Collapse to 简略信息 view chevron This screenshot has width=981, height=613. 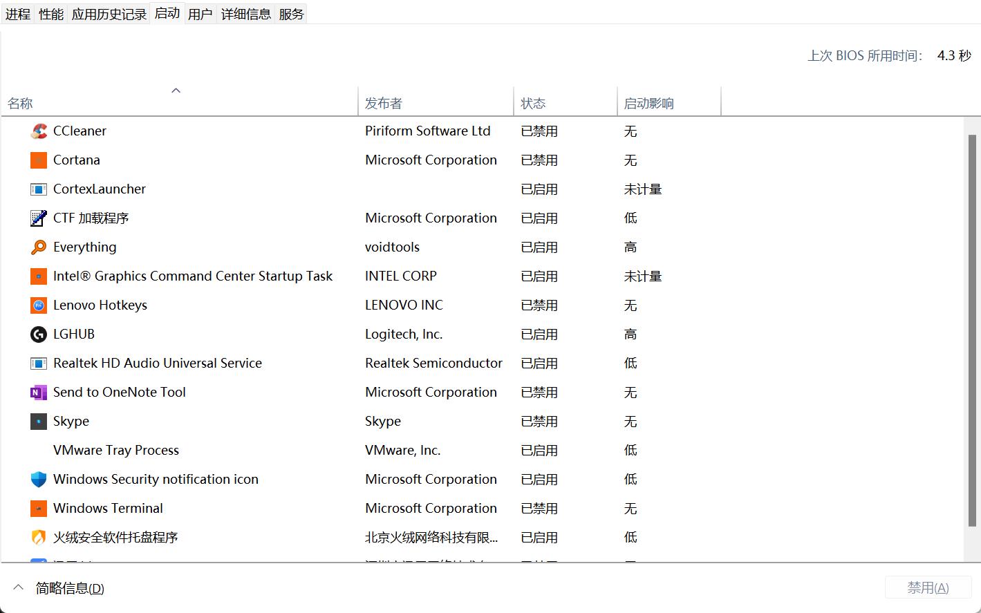click(19, 587)
